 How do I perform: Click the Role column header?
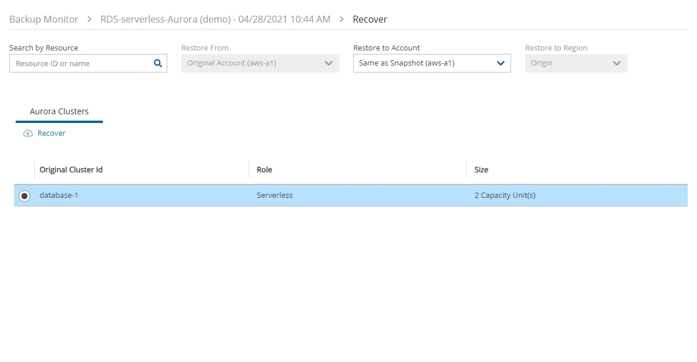(264, 170)
